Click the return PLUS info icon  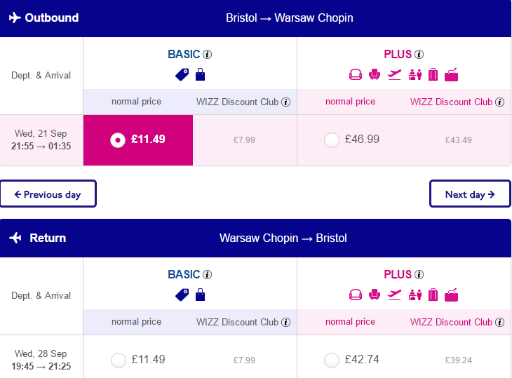pyautogui.click(x=419, y=274)
